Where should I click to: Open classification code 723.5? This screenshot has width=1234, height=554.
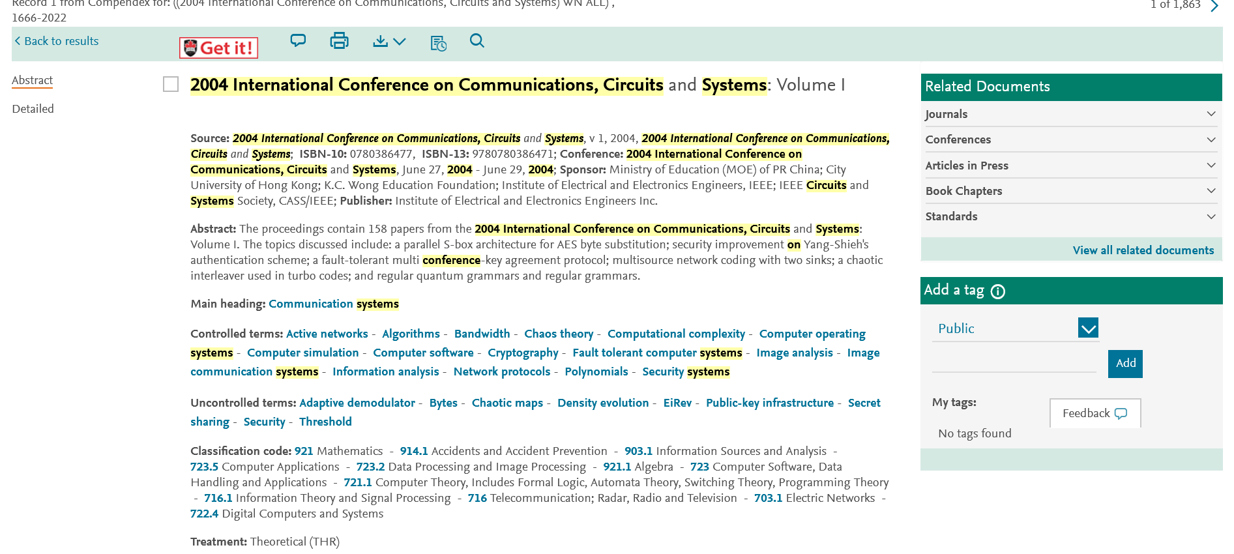point(204,467)
